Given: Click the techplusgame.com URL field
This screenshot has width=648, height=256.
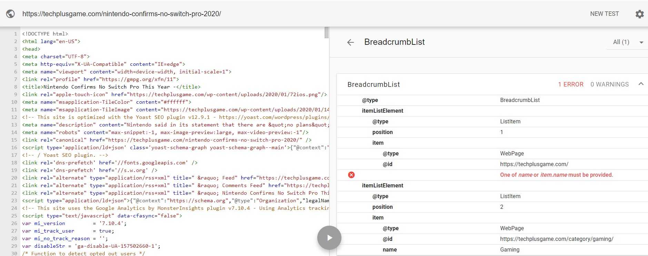Looking at the screenshot, I should click(122, 14).
